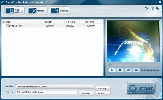
Task: Click the Open output folder button
Action: click(103, 93)
